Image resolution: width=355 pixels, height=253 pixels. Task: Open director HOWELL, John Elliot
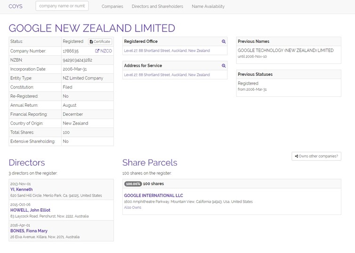click(30, 210)
